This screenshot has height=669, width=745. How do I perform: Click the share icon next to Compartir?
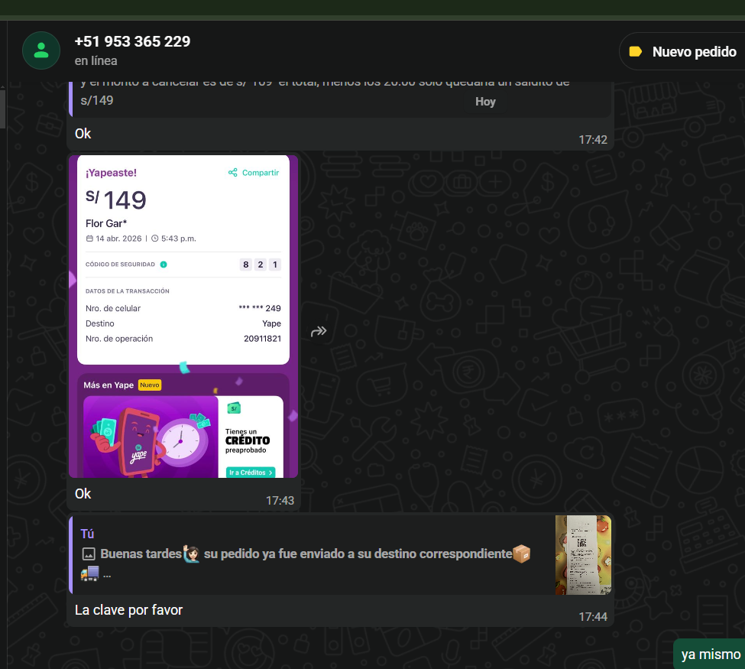click(x=232, y=173)
